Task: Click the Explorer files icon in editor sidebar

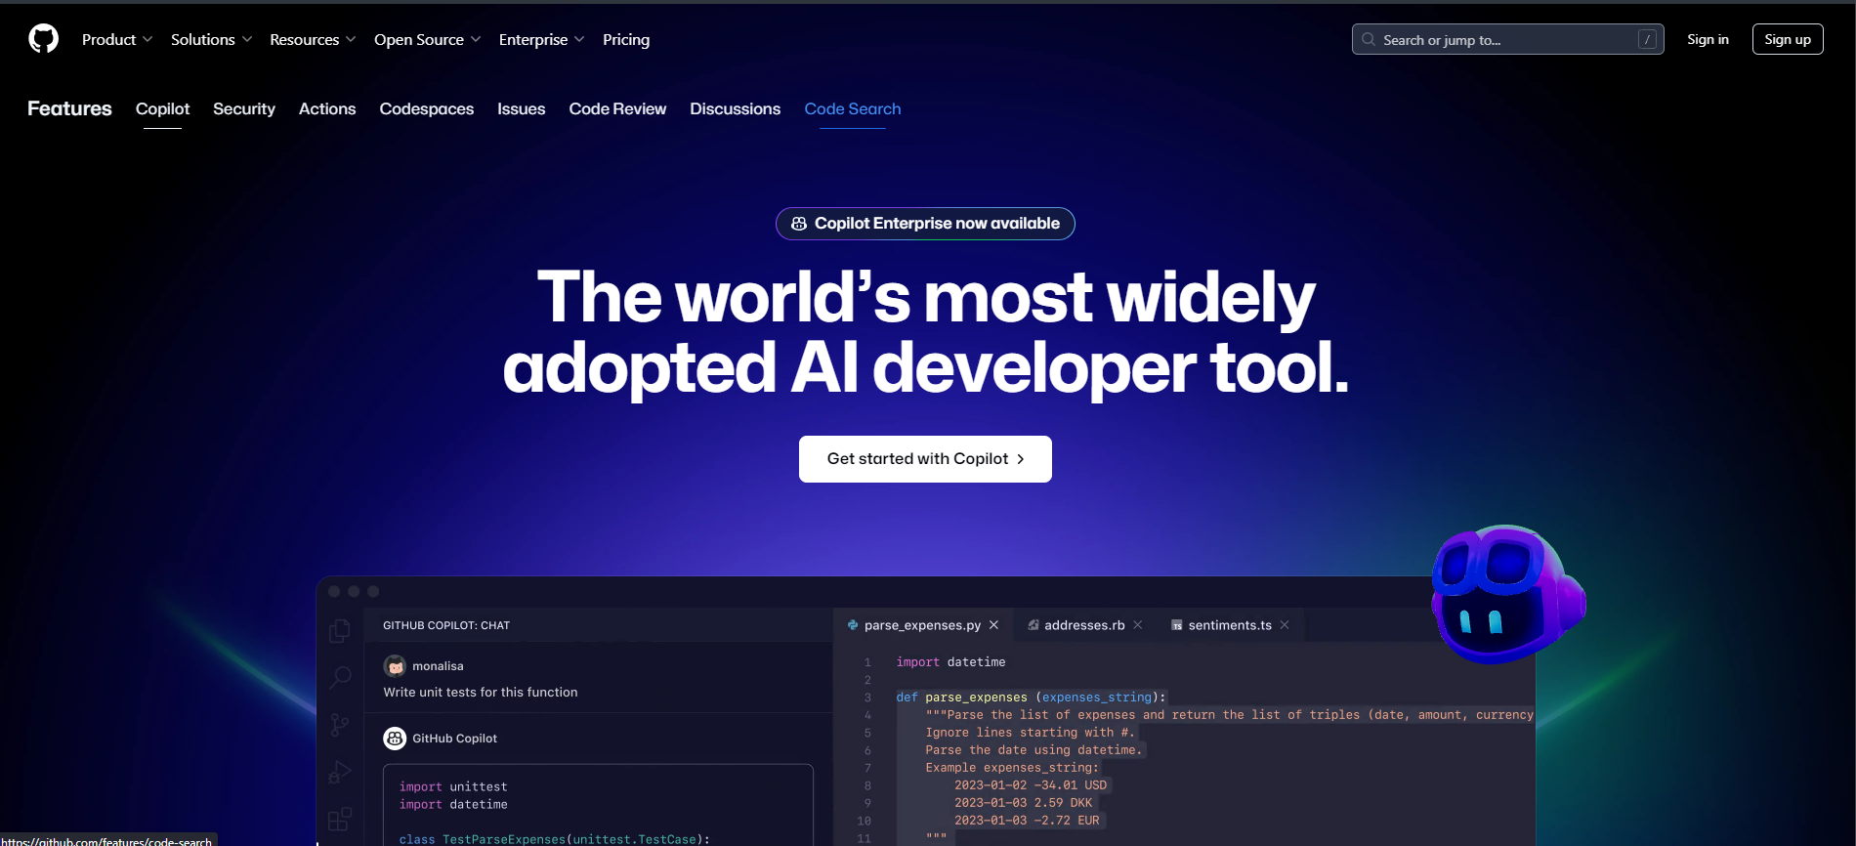Action: click(x=340, y=631)
